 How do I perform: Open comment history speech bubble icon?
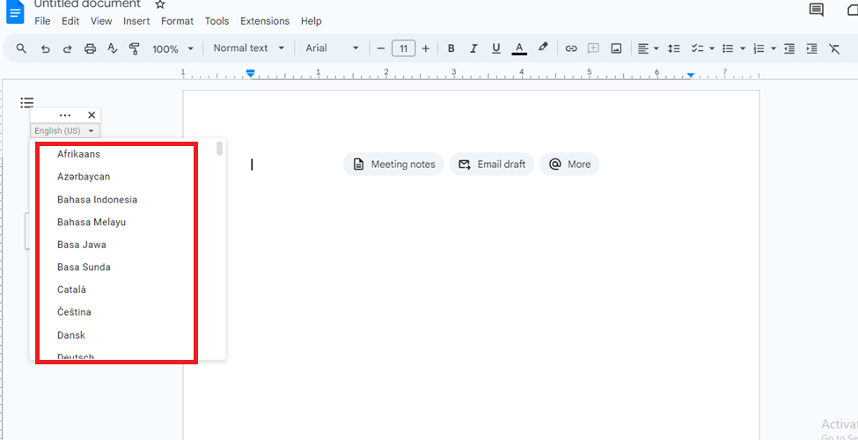(817, 10)
